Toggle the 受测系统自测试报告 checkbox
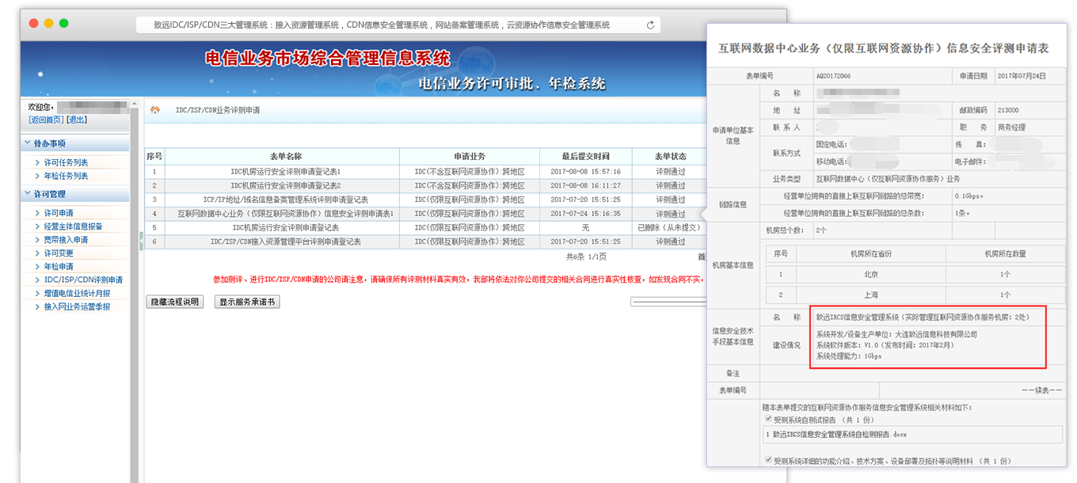1077x483 pixels. 768,419
